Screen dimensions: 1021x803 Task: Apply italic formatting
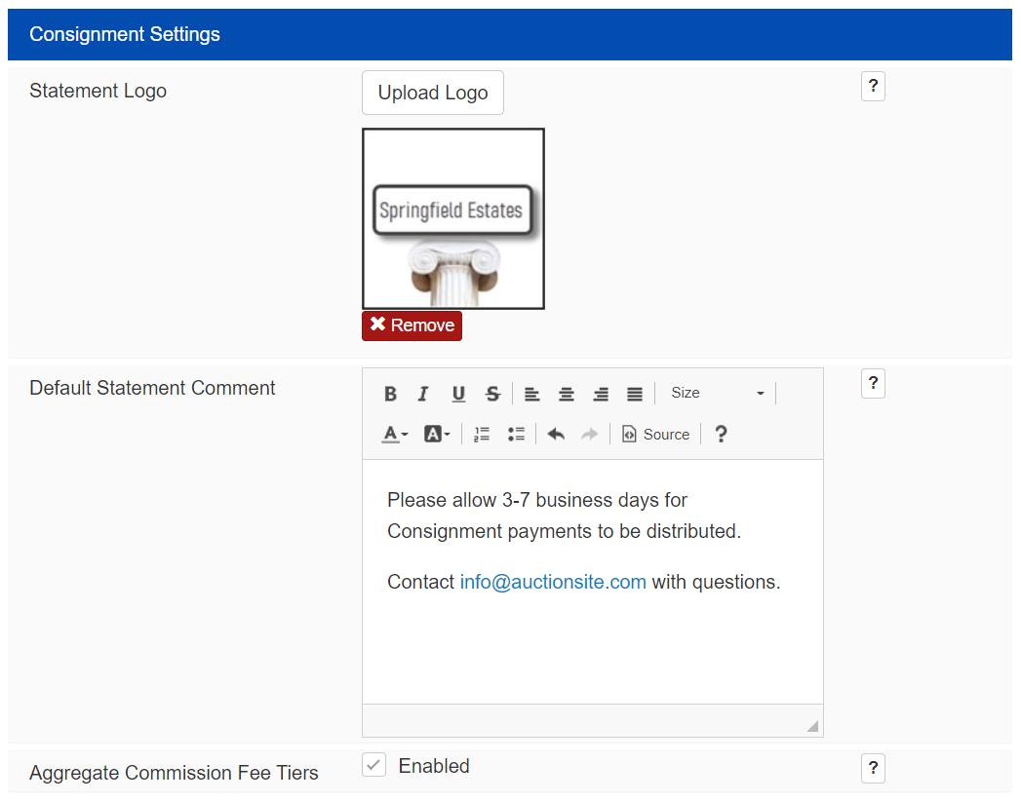click(x=422, y=394)
